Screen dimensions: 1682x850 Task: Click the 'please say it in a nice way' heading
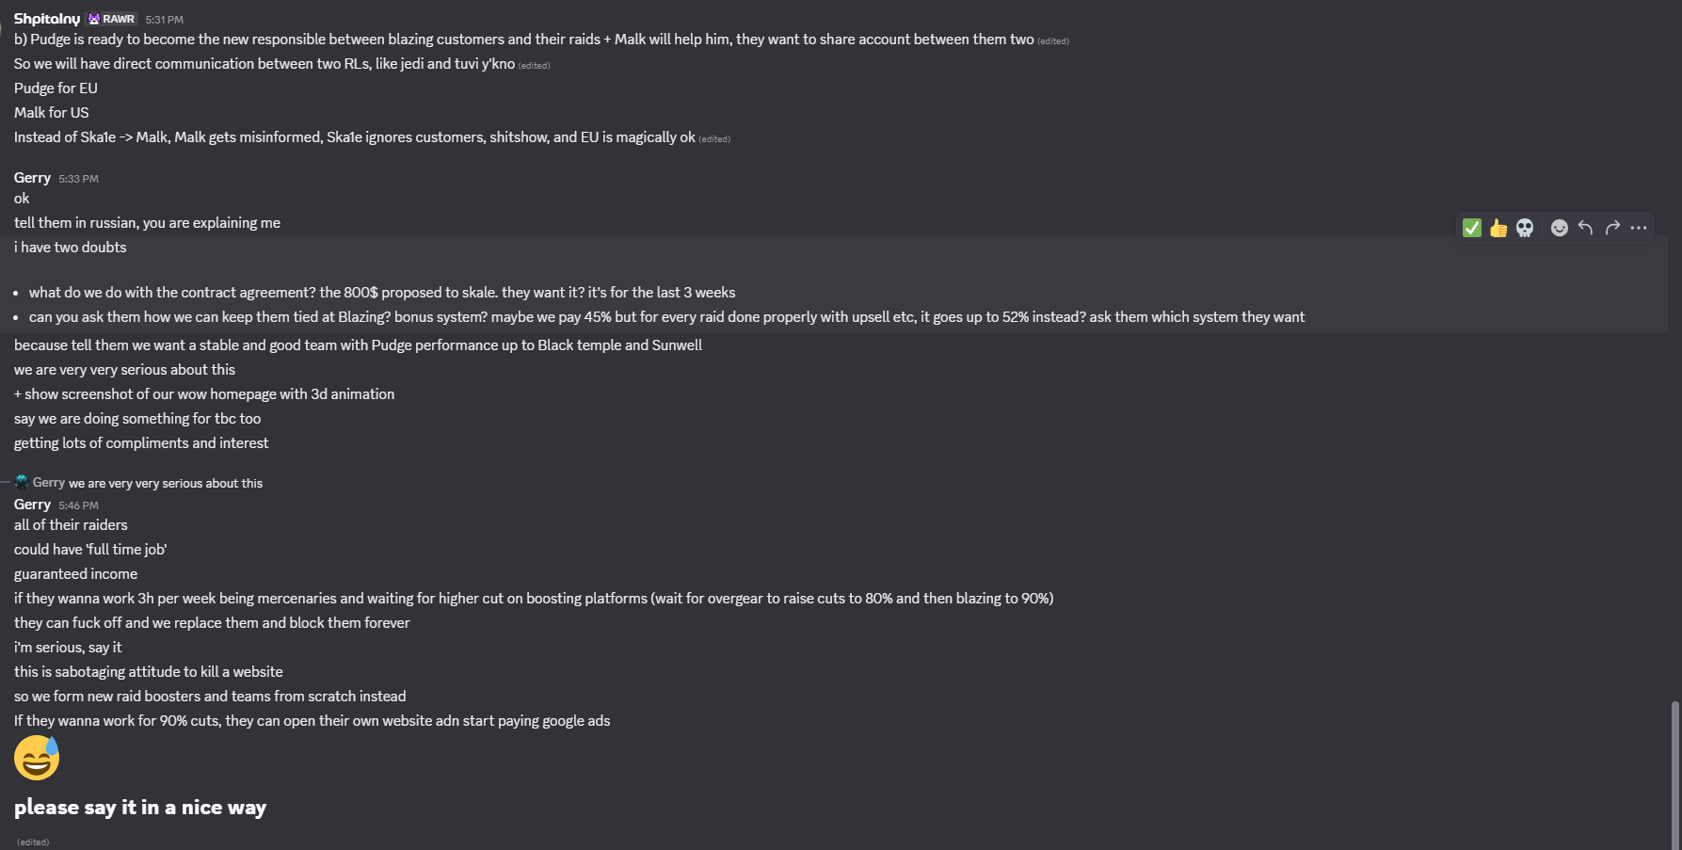(140, 808)
